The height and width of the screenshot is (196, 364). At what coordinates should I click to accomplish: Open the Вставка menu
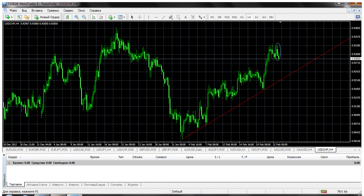37,11
